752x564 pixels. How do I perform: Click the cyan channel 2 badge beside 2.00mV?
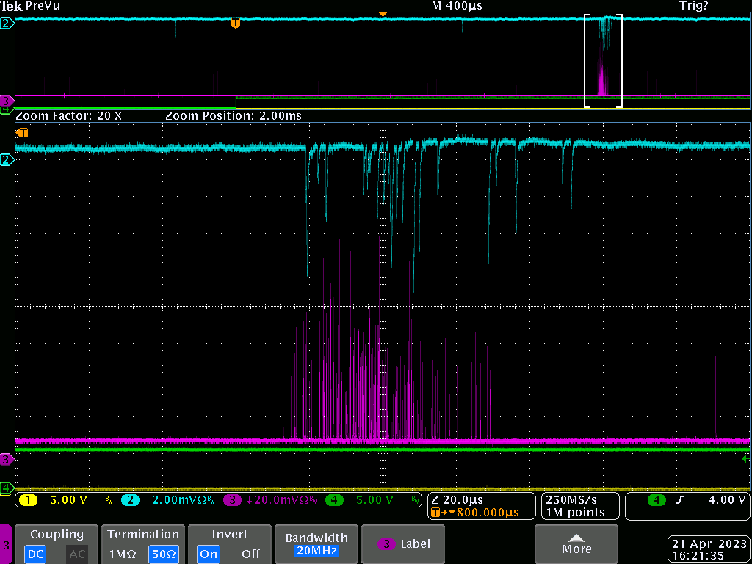click(130, 500)
